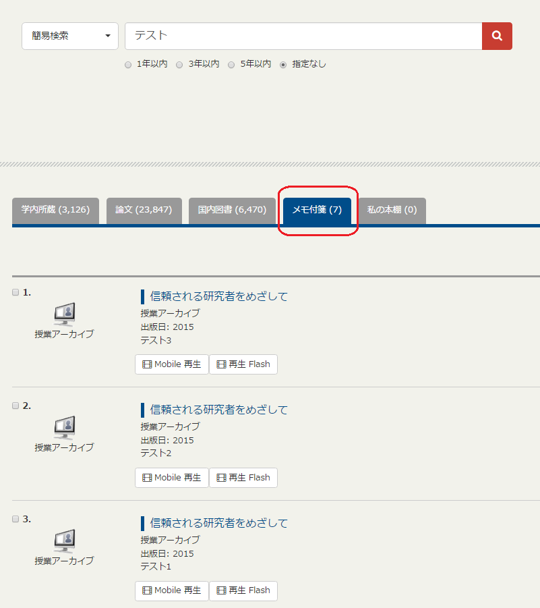This screenshot has height=608, width=540.
Task: Click 出版日: 2015 in result 2
Action: point(167,440)
